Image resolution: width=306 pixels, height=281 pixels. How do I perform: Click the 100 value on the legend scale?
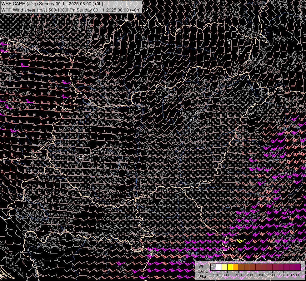point(216,275)
